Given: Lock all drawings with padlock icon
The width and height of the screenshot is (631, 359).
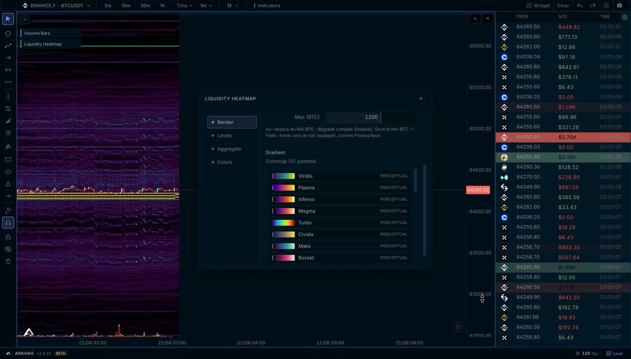Looking at the screenshot, I should coord(8,237).
